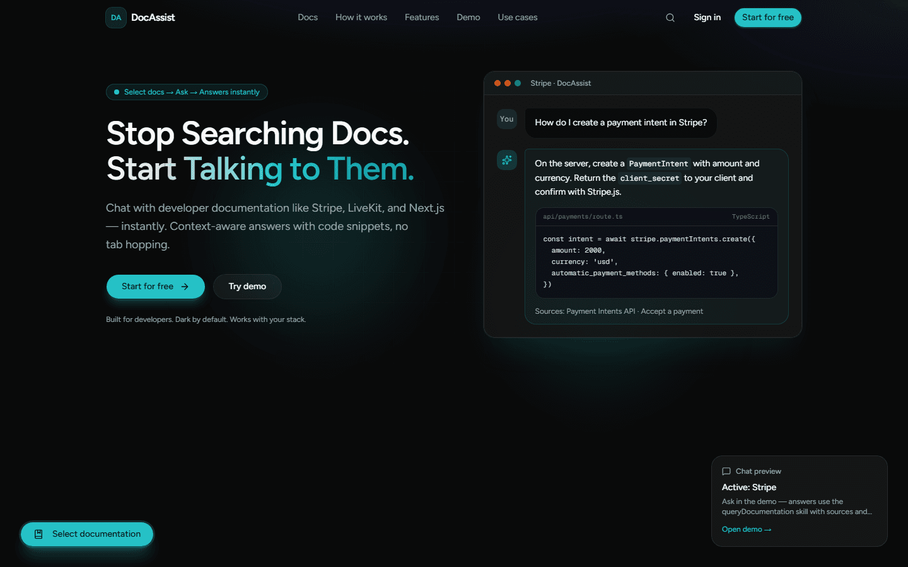Viewport: 908px width, 567px height.
Task: Click the 'Stop Searching Docs.' headline
Action: tap(258, 134)
